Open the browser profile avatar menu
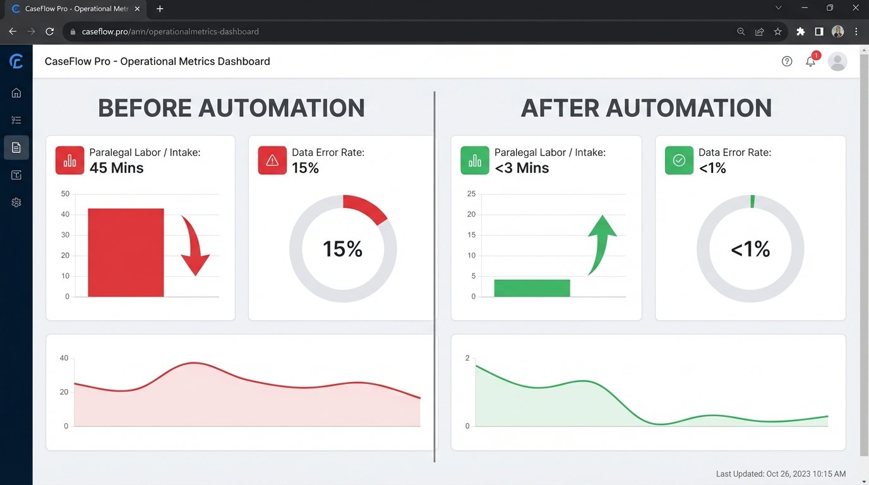 [837, 31]
